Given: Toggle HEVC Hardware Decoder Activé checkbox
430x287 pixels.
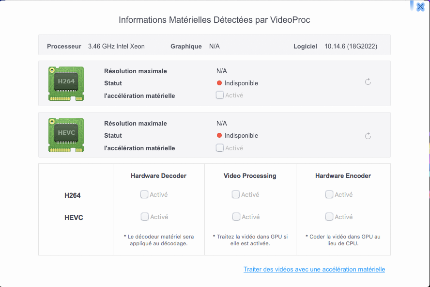Looking at the screenshot, I should [x=144, y=217].
